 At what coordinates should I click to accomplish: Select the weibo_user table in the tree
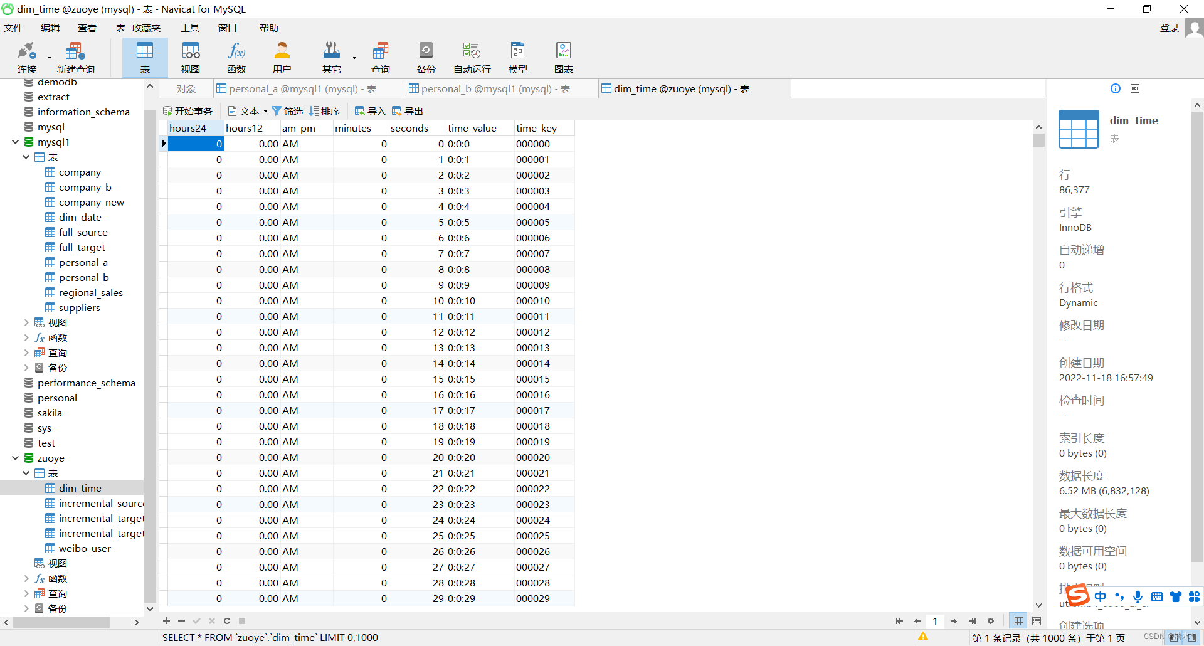pos(85,548)
